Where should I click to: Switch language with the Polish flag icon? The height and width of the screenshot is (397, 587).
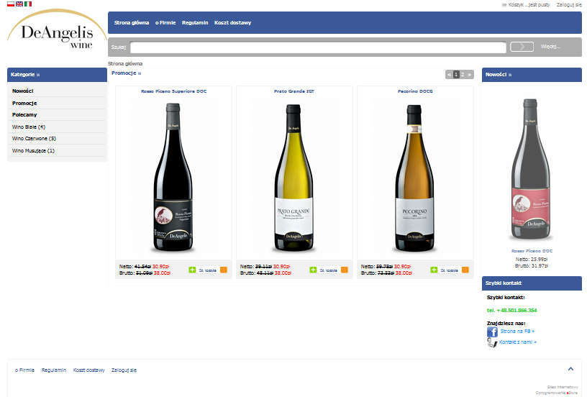(11, 4)
